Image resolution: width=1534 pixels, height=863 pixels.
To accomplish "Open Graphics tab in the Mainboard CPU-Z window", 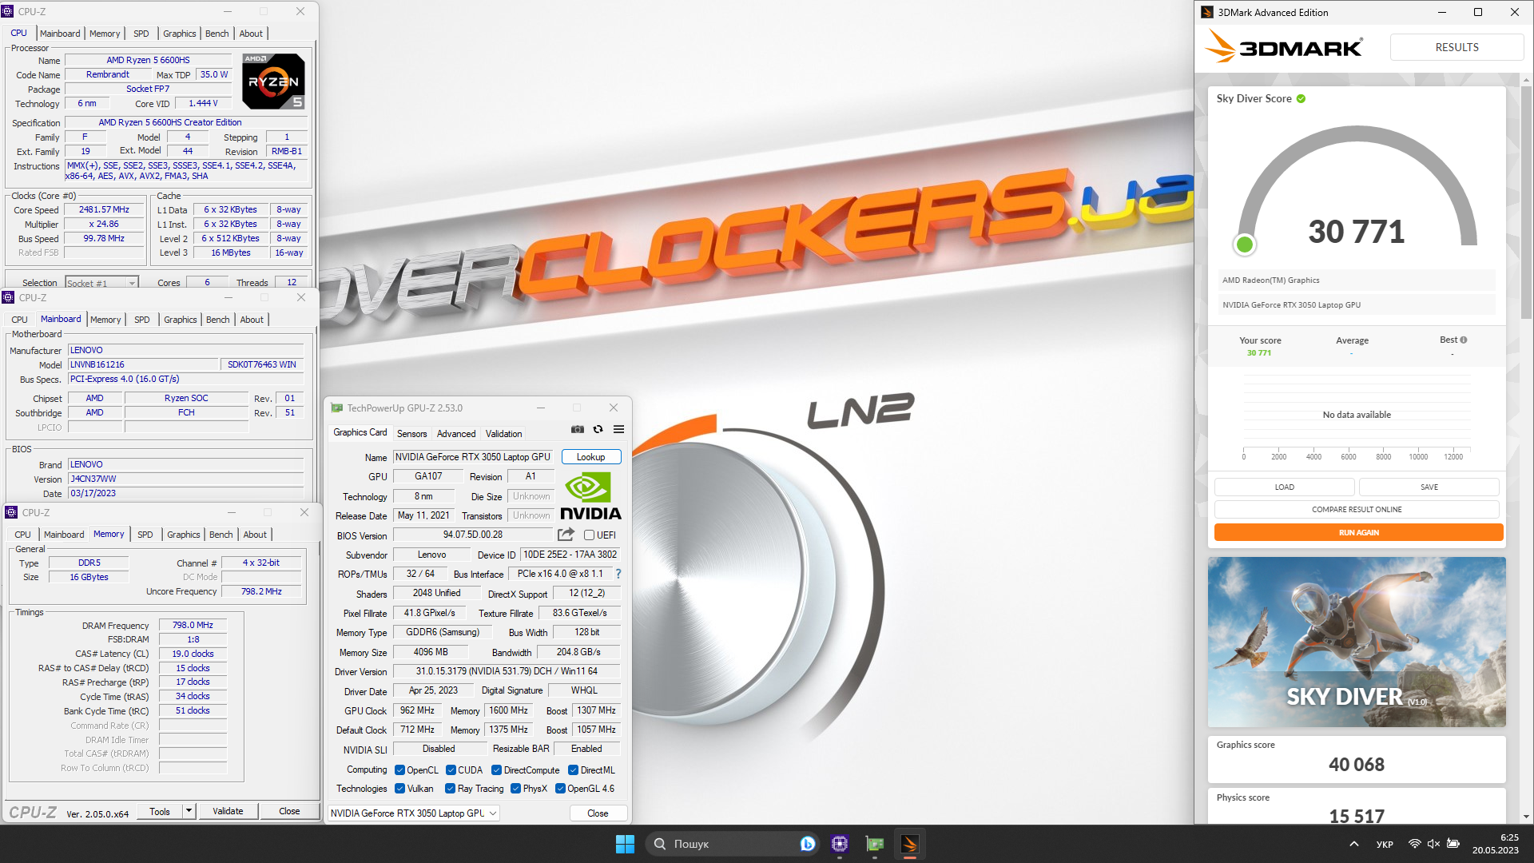I will click(x=180, y=320).
